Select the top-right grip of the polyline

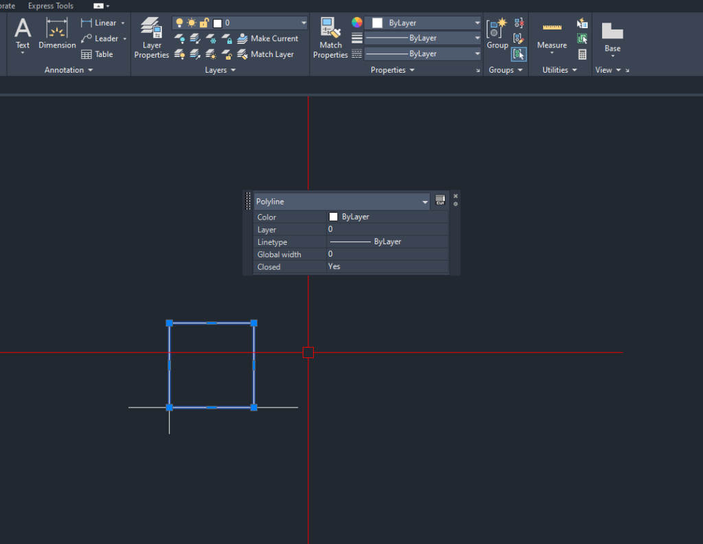(x=254, y=323)
